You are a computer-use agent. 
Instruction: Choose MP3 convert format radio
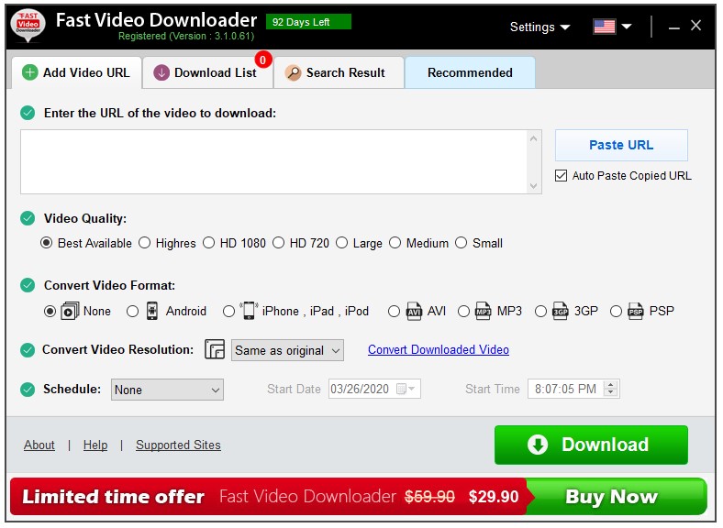(x=463, y=312)
